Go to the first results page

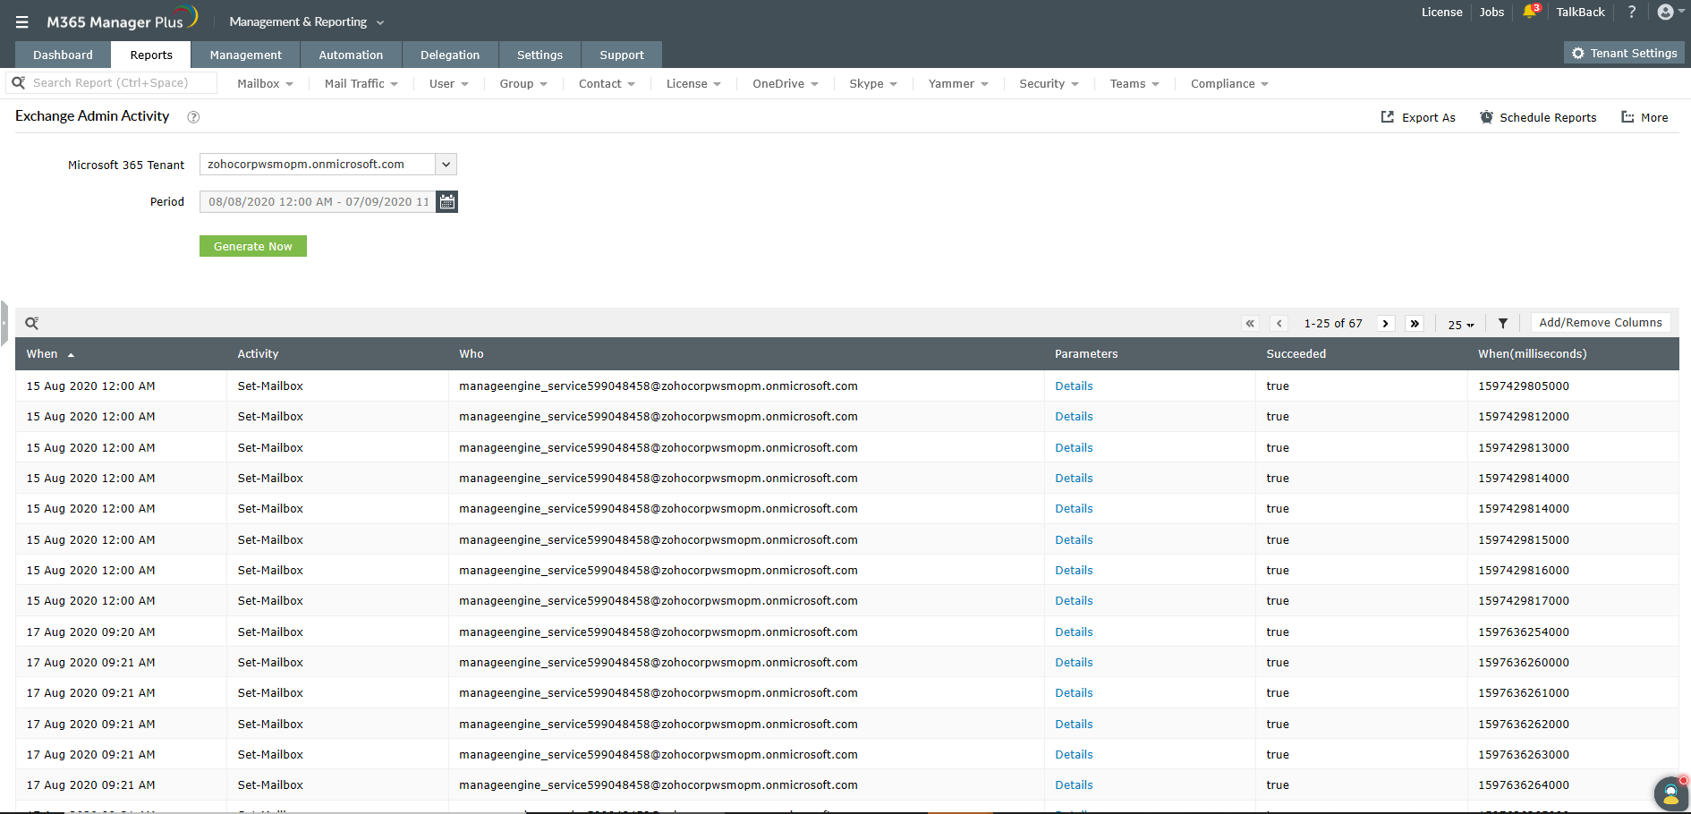[x=1250, y=324]
